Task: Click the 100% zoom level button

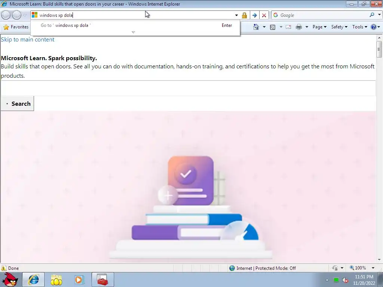Action: click(358, 268)
